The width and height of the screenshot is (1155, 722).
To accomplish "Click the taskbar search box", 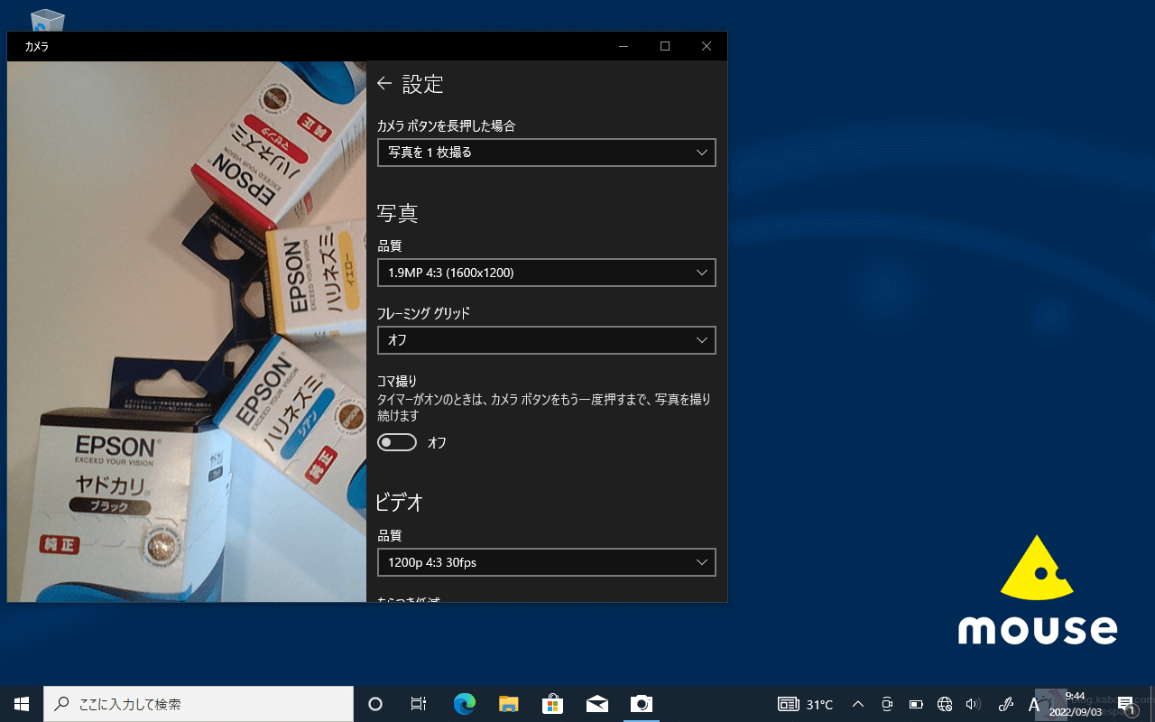I will (x=199, y=704).
